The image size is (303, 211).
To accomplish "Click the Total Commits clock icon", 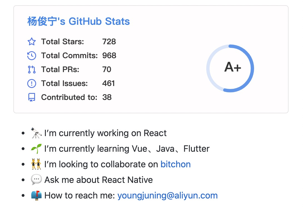I will 32,56.
